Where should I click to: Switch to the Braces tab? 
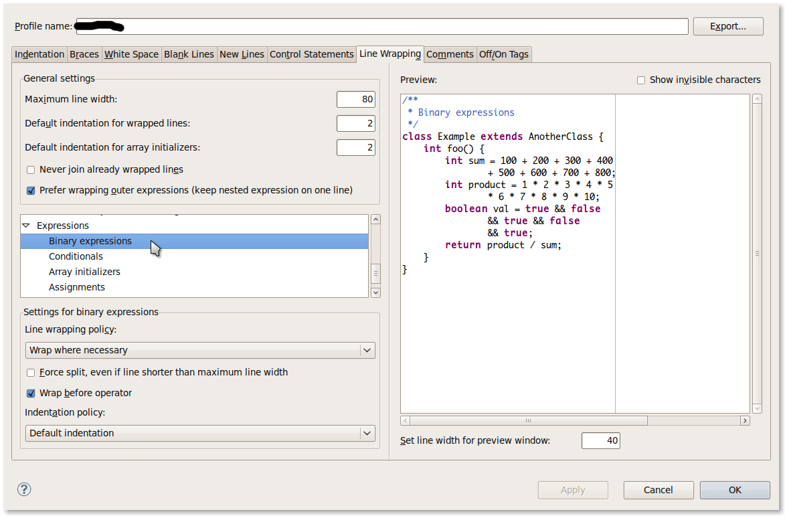(84, 54)
